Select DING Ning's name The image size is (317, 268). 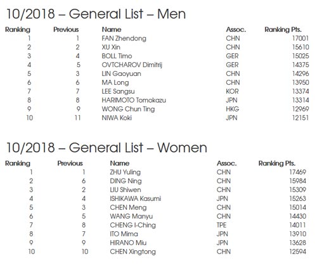126,181
